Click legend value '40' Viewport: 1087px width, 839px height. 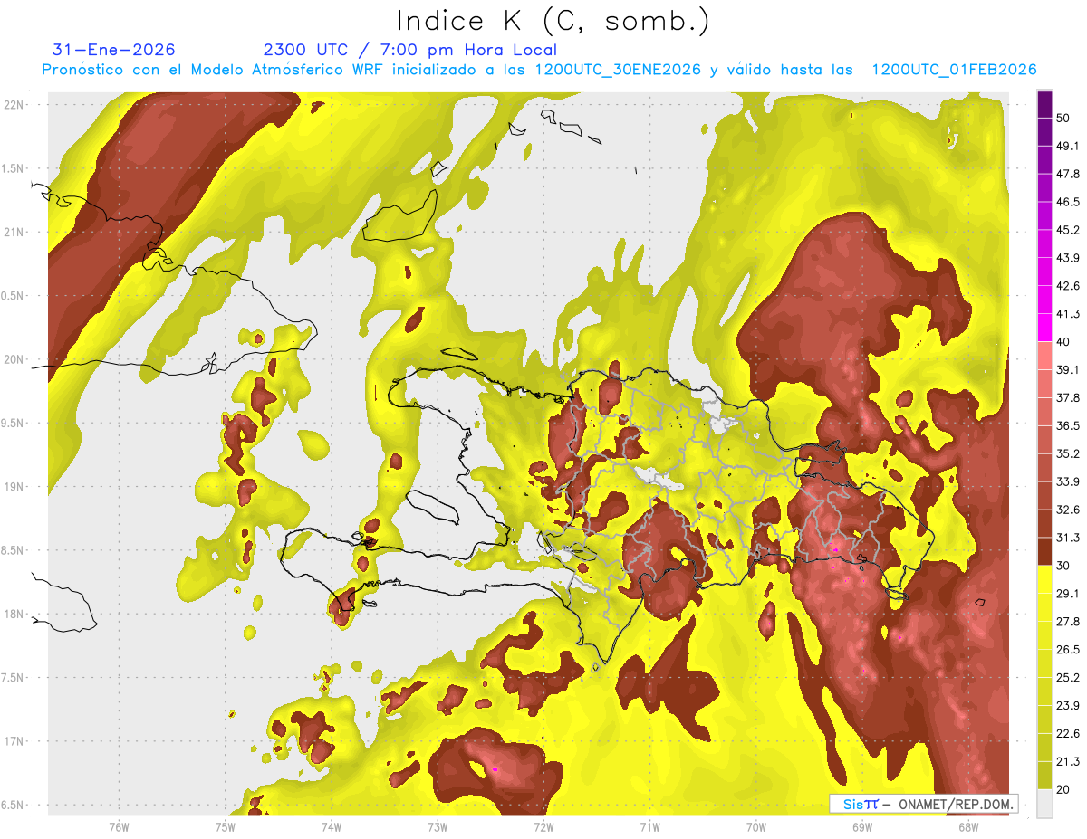pos(1063,341)
